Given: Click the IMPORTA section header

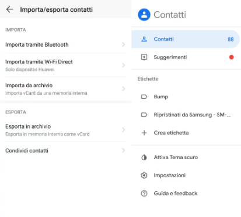Looking at the screenshot, I should (16, 30).
